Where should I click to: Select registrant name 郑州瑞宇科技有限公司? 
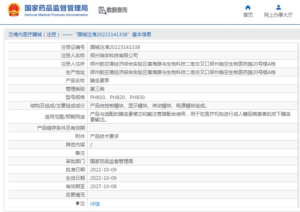click(x=114, y=56)
